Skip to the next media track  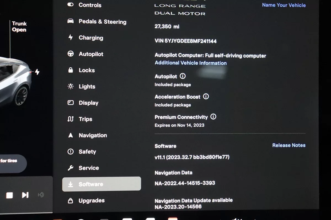pyautogui.click(x=25, y=195)
